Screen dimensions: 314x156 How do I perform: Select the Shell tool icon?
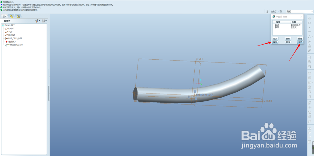pyautogui.click(x=309, y=78)
